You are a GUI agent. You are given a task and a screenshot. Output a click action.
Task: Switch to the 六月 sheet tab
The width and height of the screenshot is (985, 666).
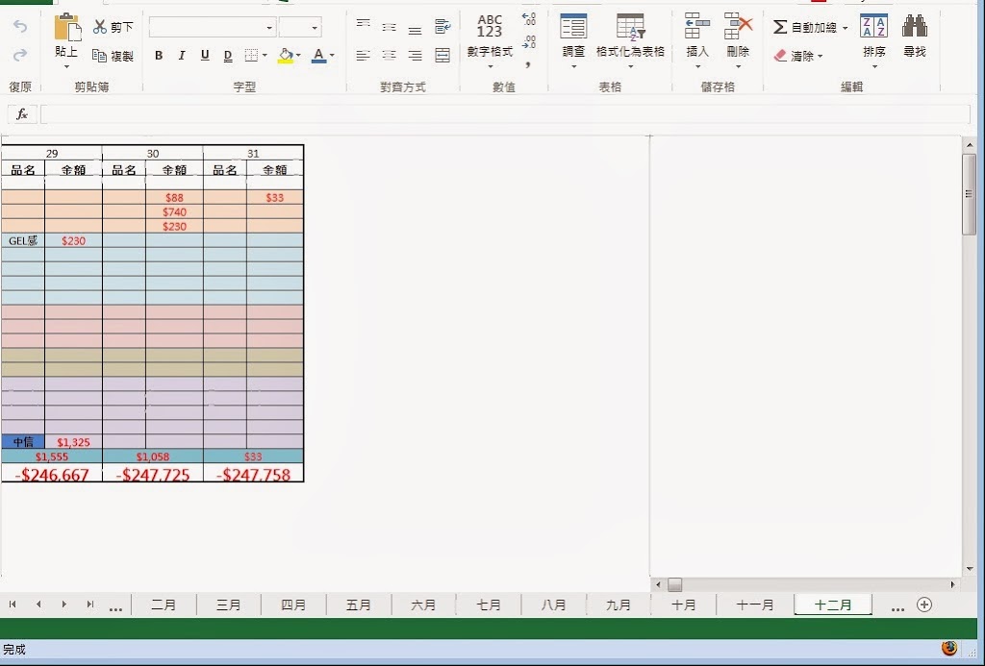423,604
